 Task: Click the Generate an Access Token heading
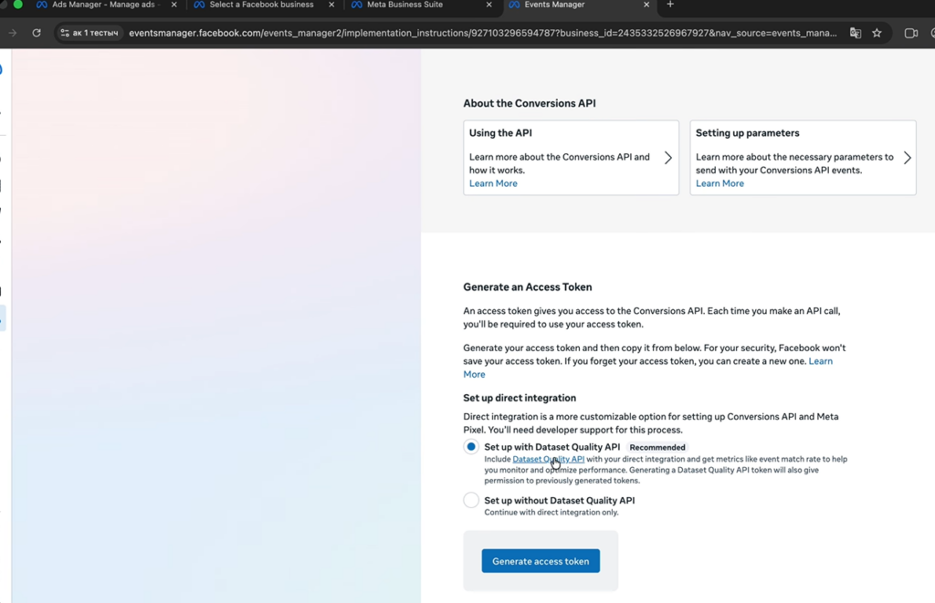tap(527, 287)
